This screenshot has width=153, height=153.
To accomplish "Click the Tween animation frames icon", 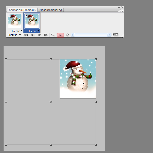I will 53,35.
